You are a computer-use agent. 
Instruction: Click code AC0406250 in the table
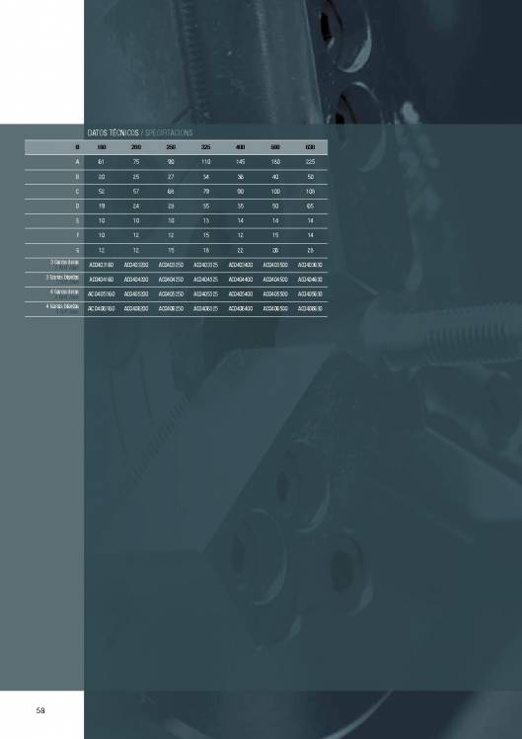pos(171,308)
